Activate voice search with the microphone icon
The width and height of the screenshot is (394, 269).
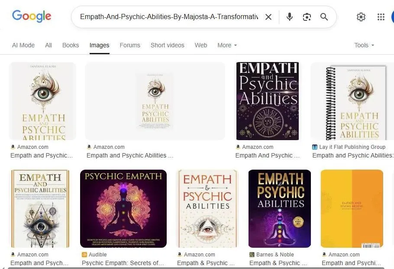pyautogui.click(x=289, y=17)
